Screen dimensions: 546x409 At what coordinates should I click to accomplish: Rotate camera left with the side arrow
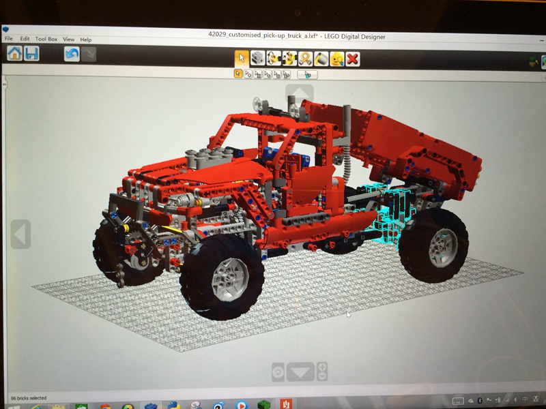pos(20,234)
